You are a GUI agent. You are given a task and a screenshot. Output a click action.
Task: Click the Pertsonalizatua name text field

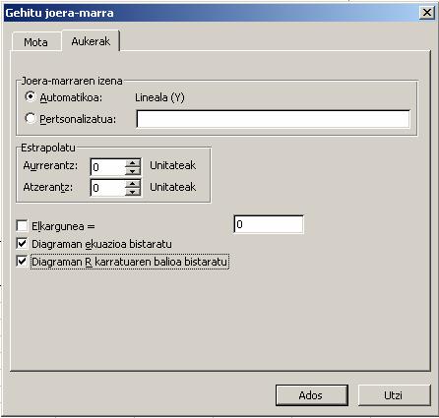click(273, 119)
